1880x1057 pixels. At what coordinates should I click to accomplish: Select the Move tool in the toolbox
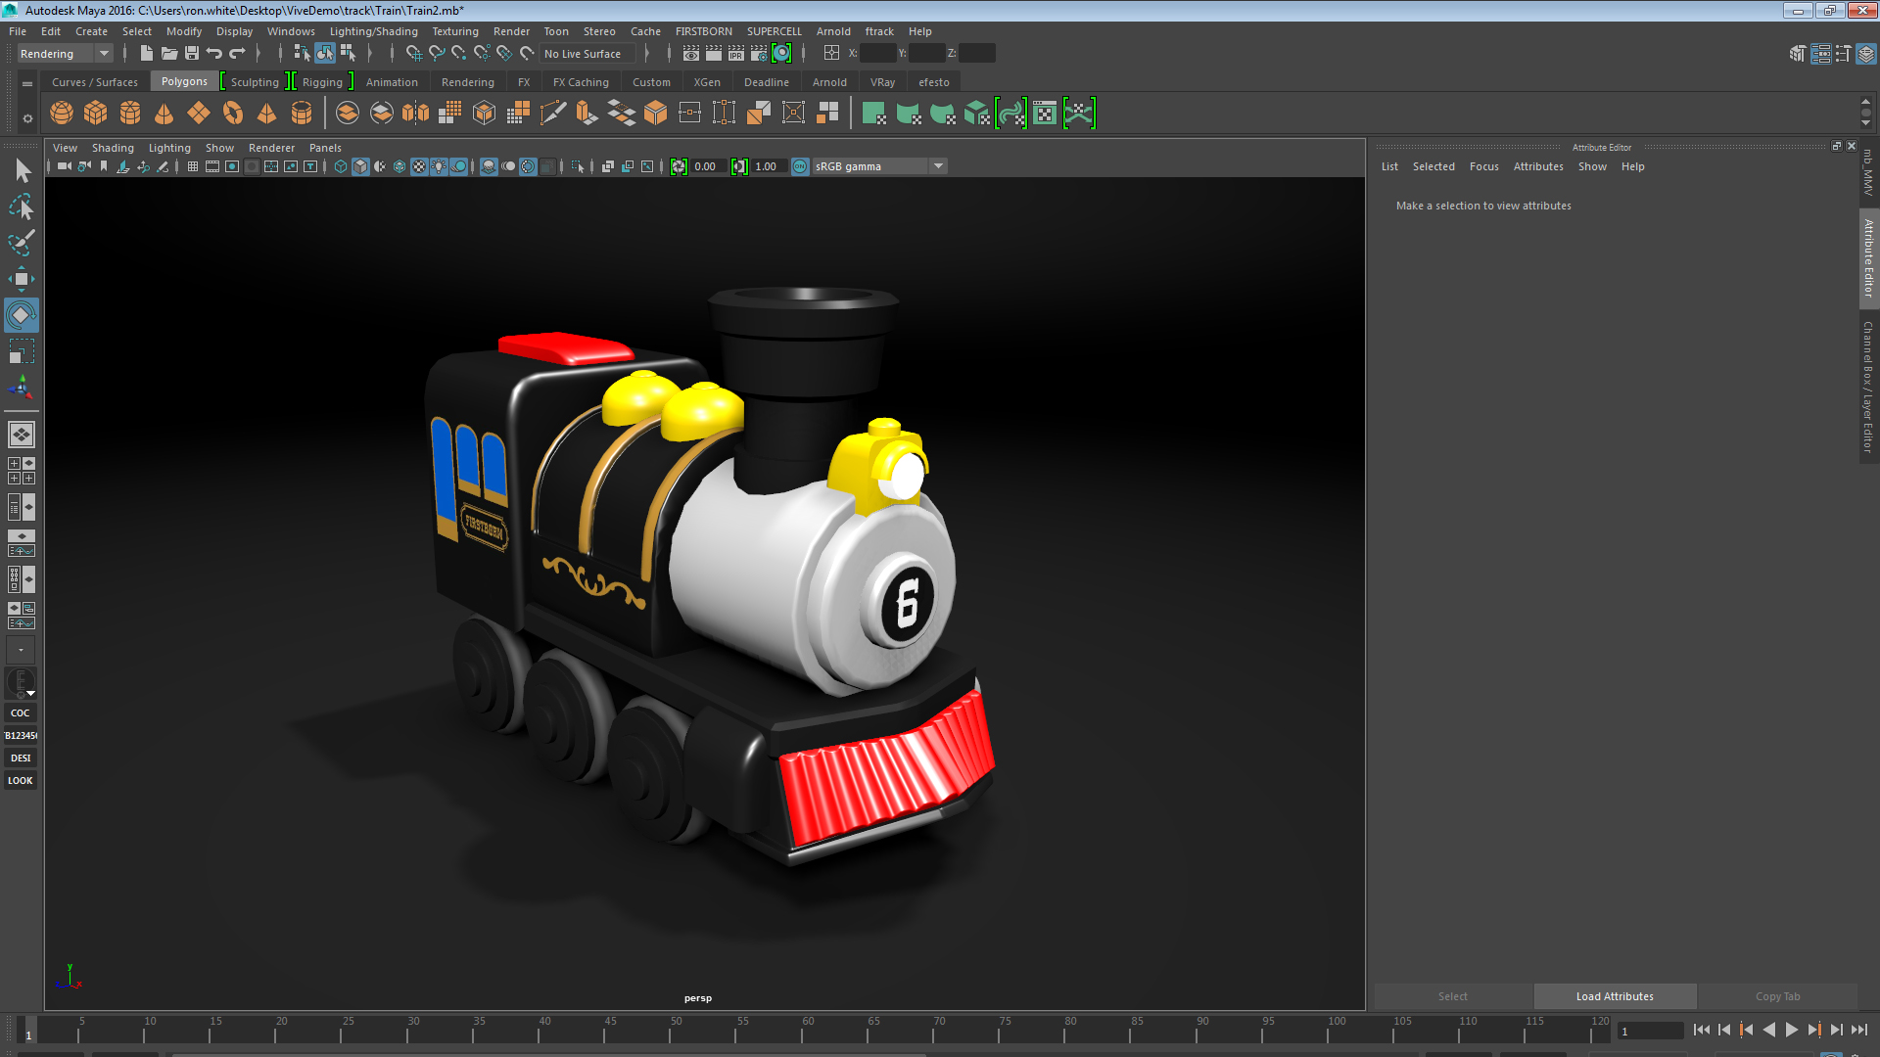[22, 278]
